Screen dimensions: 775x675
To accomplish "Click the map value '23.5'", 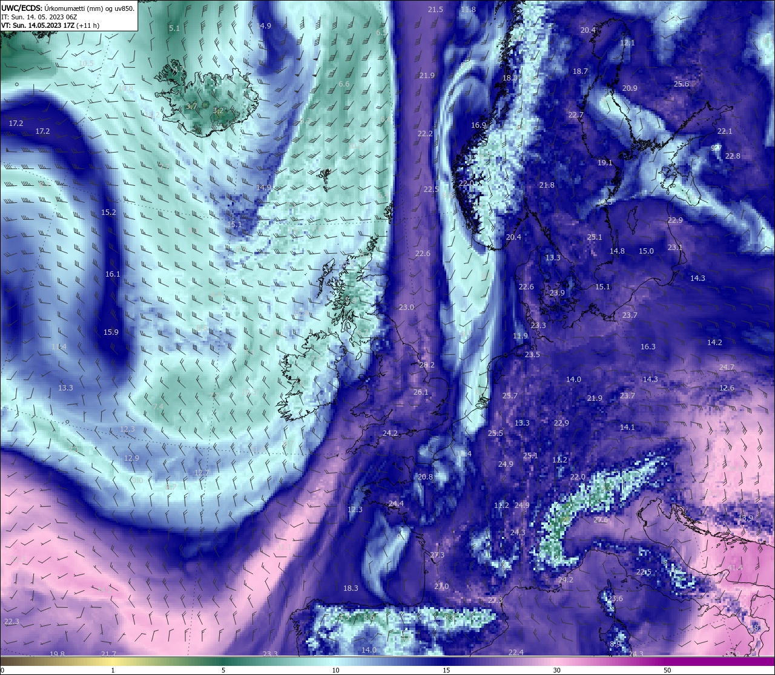I will pos(532,355).
